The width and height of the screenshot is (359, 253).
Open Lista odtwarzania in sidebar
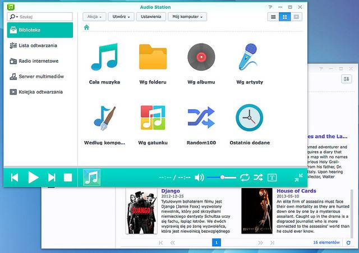click(x=40, y=45)
